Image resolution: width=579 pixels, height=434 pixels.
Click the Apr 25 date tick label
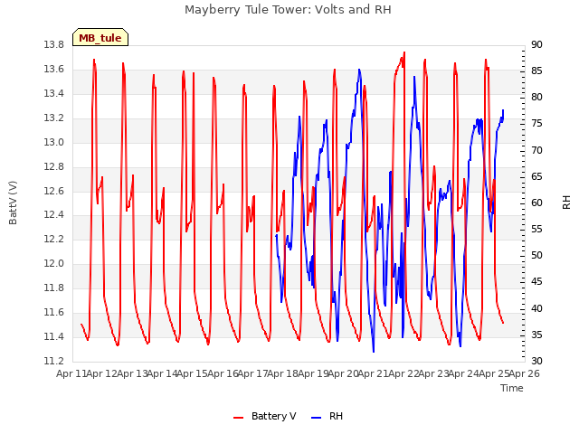(495, 373)
